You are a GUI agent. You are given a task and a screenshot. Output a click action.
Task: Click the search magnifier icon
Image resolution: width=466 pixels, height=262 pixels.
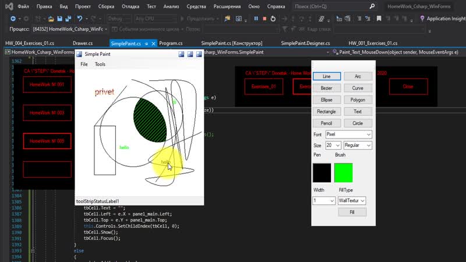pyautogui.click(x=372, y=6)
